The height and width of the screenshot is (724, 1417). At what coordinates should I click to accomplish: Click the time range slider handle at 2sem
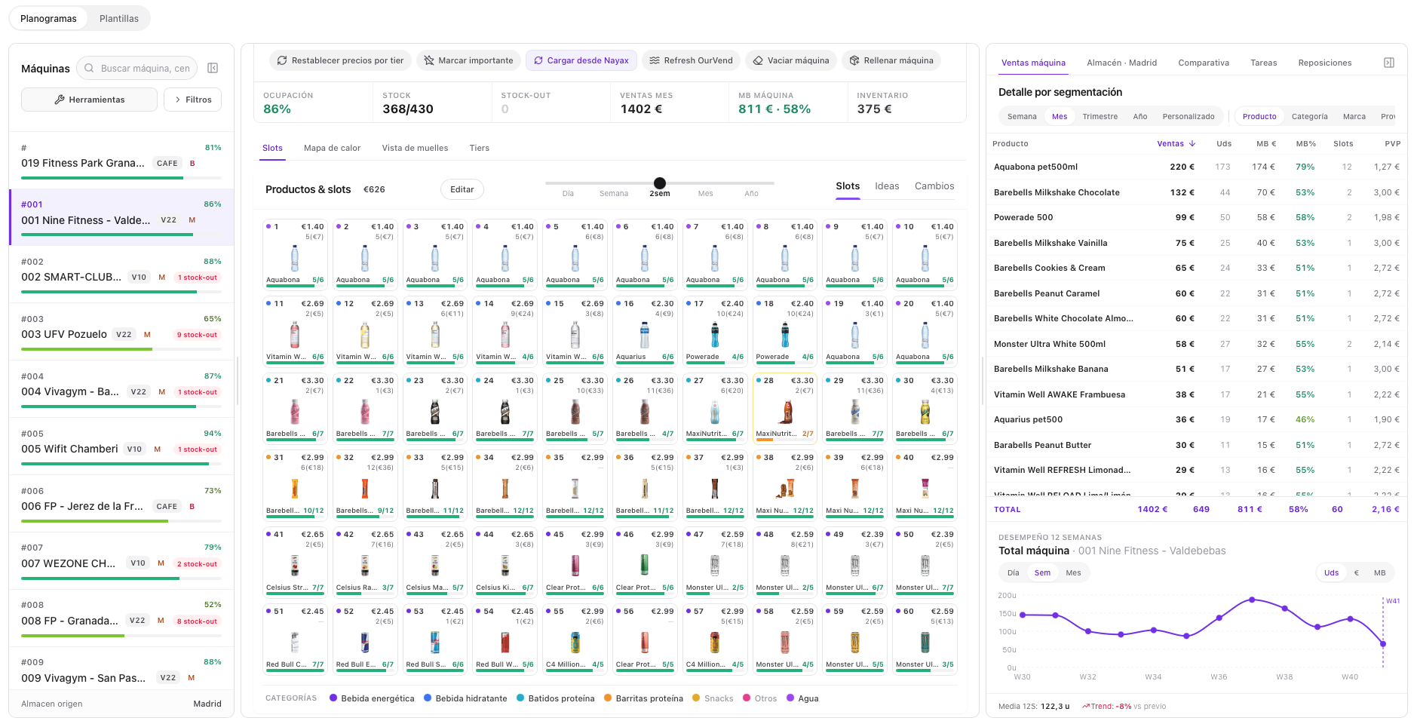(660, 183)
